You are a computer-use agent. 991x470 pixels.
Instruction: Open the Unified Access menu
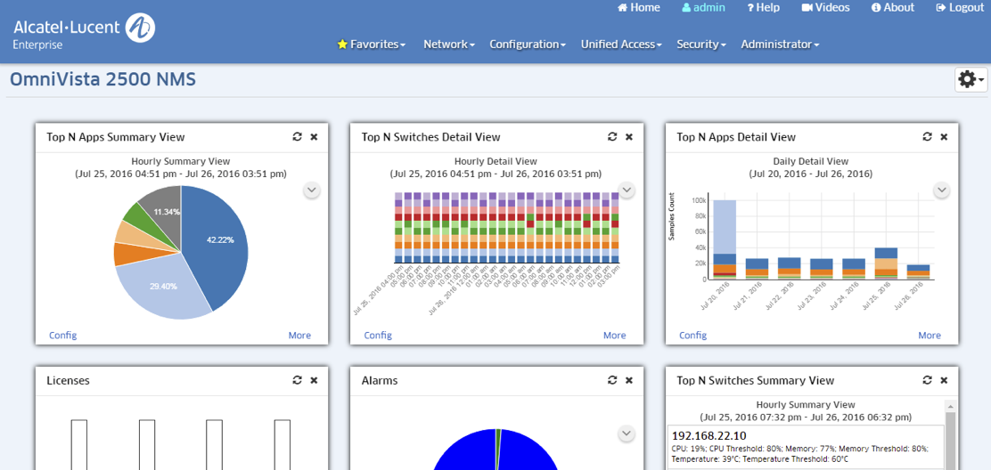[621, 45]
